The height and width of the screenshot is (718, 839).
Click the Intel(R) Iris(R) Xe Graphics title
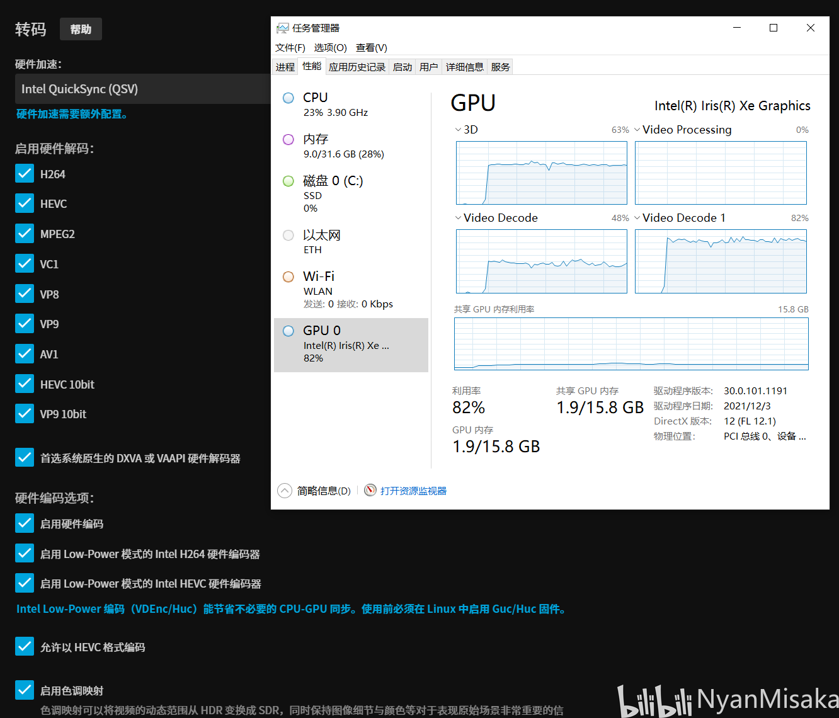(x=733, y=106)
